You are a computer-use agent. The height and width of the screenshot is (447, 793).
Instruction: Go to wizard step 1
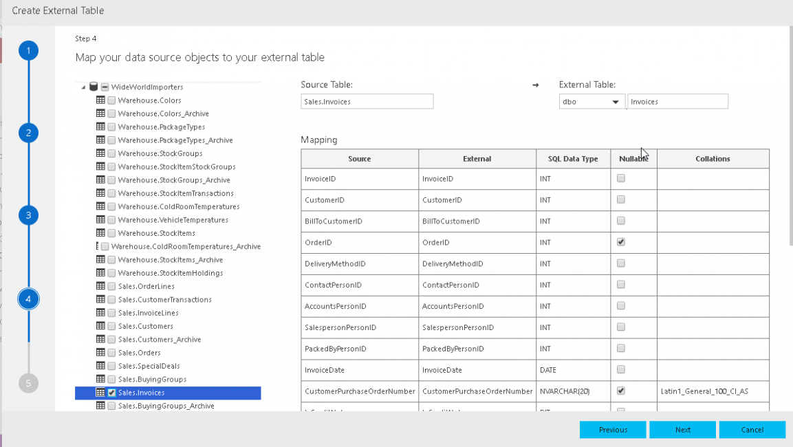(x=28, y=51)
